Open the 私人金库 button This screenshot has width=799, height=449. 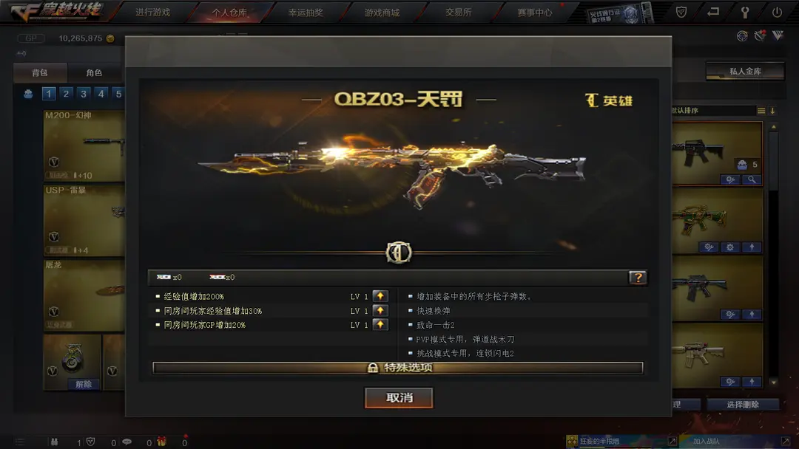point(745,71)
